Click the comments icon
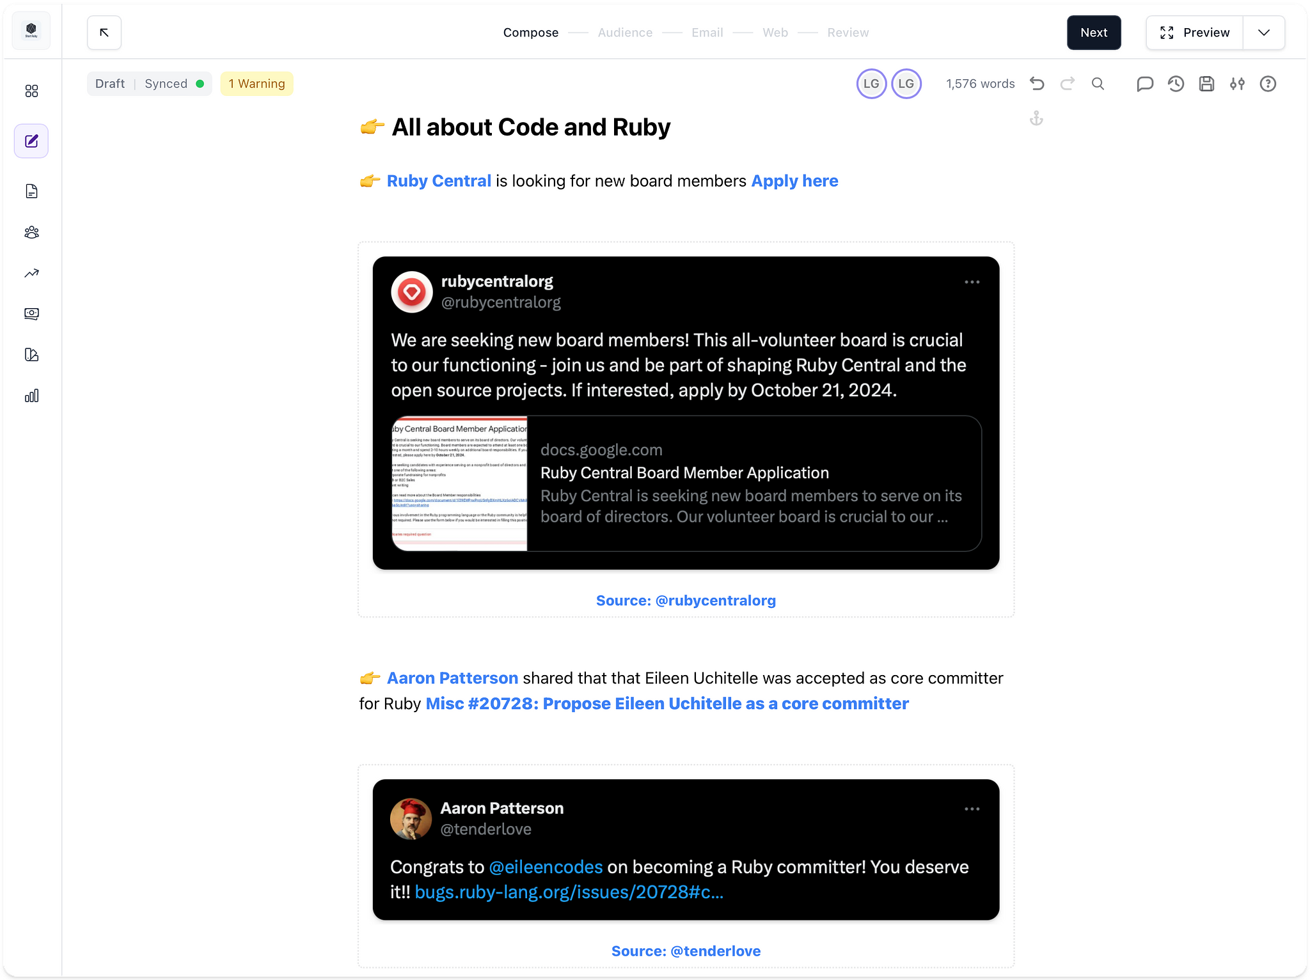1310x980 pixels. click(1144, 83)
